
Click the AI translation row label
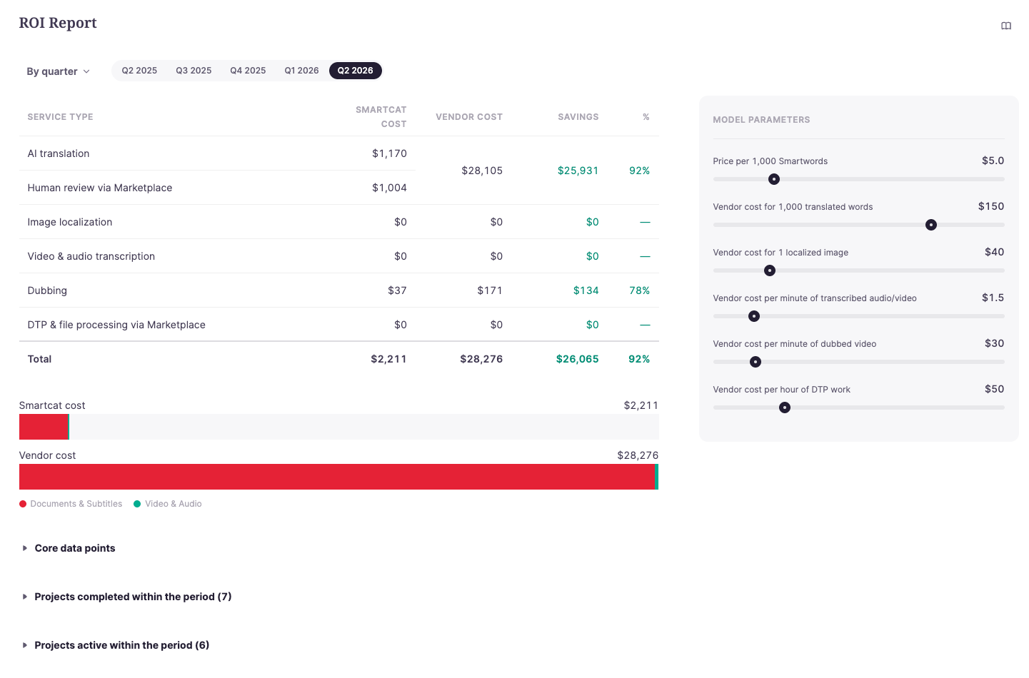(59, 153)
